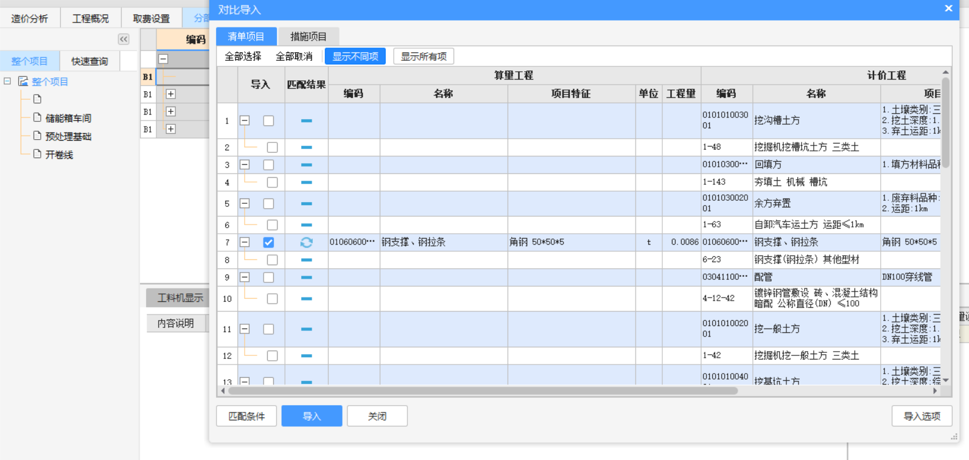Image resolution: width=969 pixels, height=460 pixels.
Task: Collapse row 9 配管 group
Action: pos(245,277)
